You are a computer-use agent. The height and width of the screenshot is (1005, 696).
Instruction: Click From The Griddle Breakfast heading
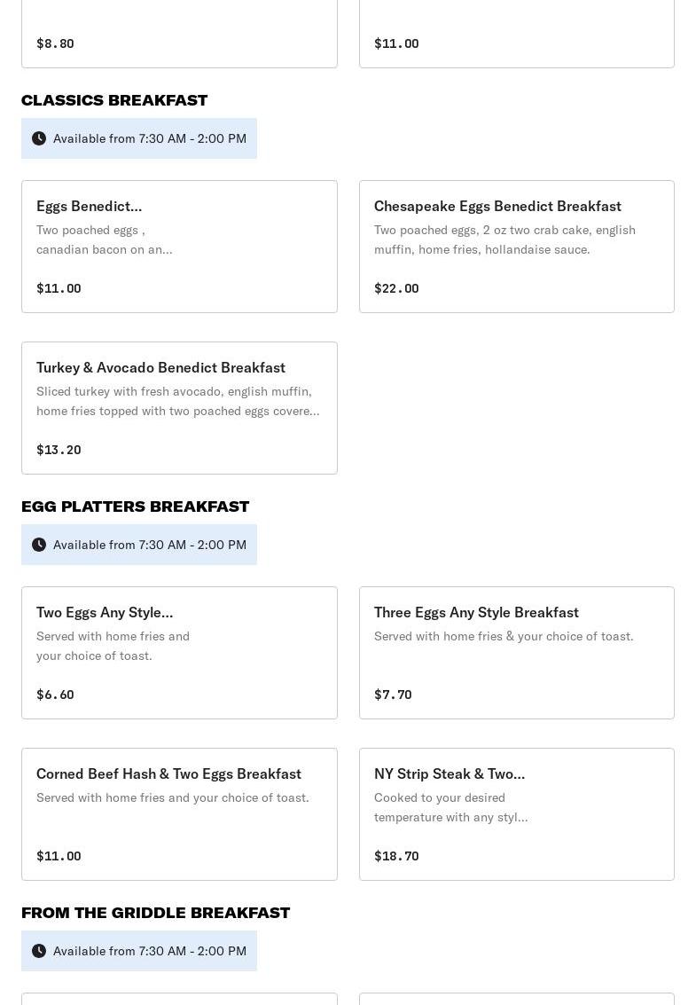[x=155, y=913]
